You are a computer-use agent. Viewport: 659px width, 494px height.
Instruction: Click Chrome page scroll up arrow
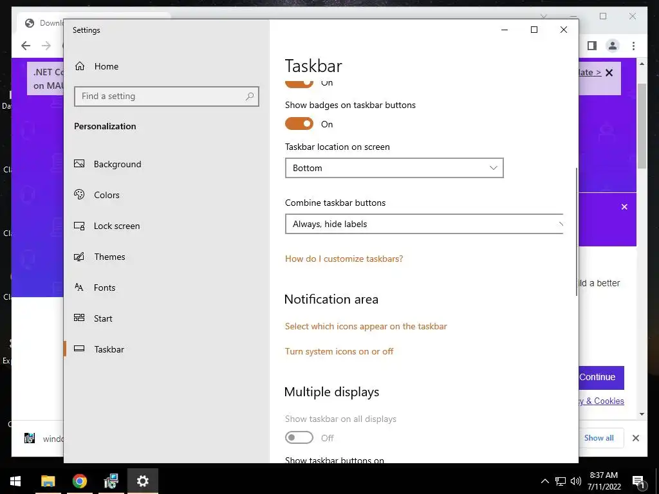coord(642,64)
